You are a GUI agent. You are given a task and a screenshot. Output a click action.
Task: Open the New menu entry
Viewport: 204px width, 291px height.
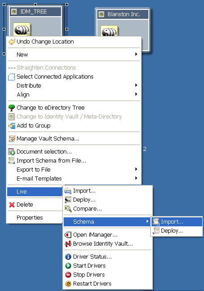74,55
